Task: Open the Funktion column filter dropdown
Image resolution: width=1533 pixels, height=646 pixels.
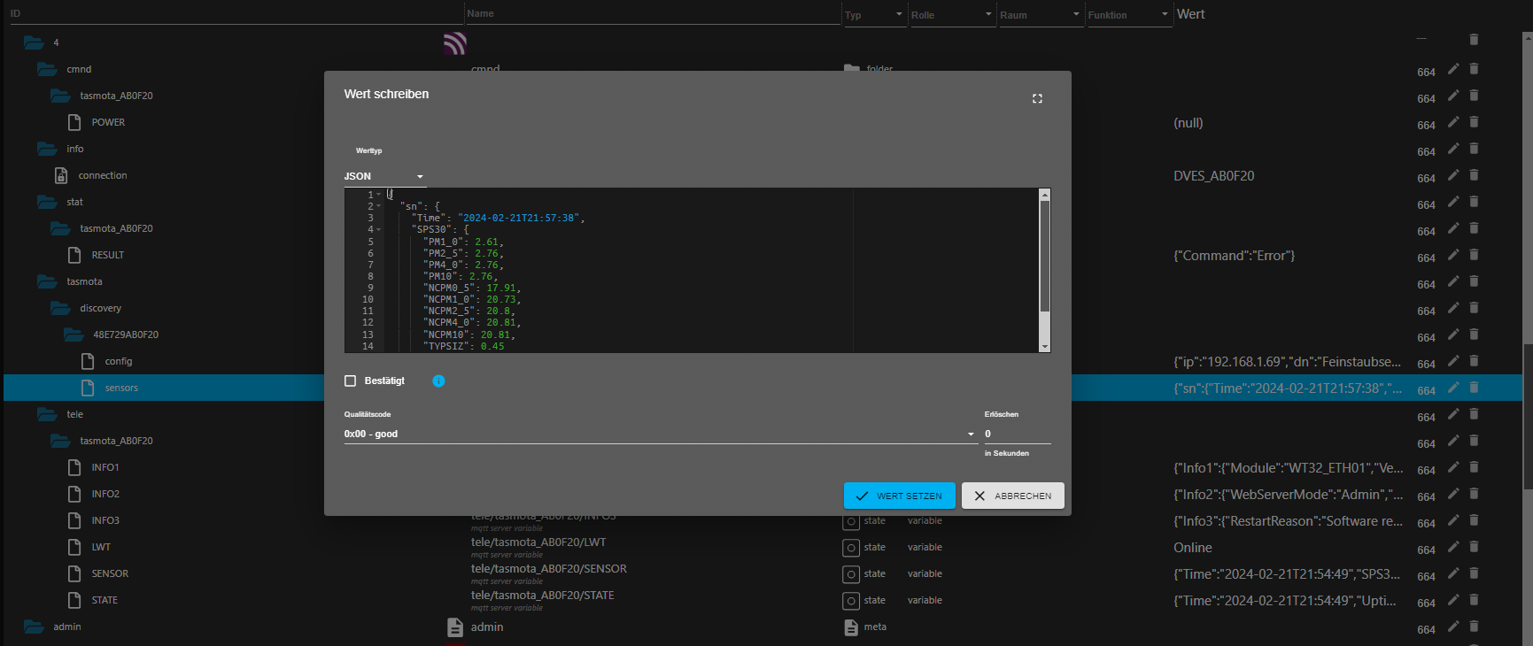Action: pyautogui.click(x=1130, y=15)
